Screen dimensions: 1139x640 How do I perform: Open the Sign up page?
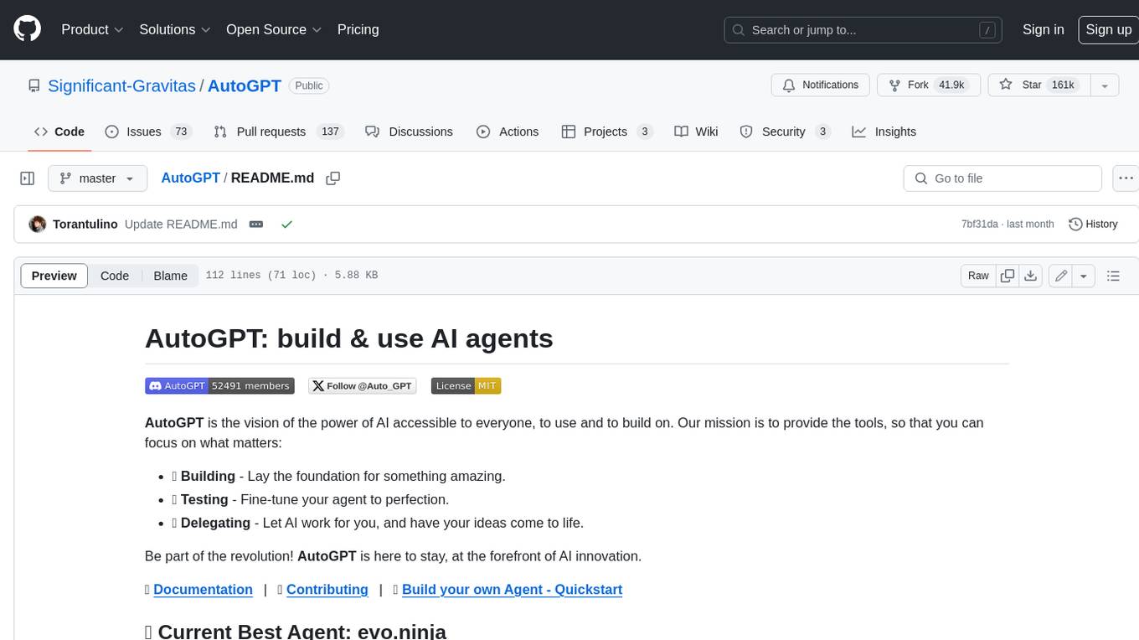(1108, 29)
